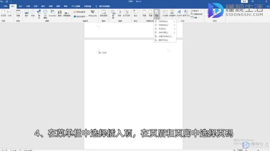Open the Shapes (形状) gallery
The image size is (270, 151).
click(33, 14)
